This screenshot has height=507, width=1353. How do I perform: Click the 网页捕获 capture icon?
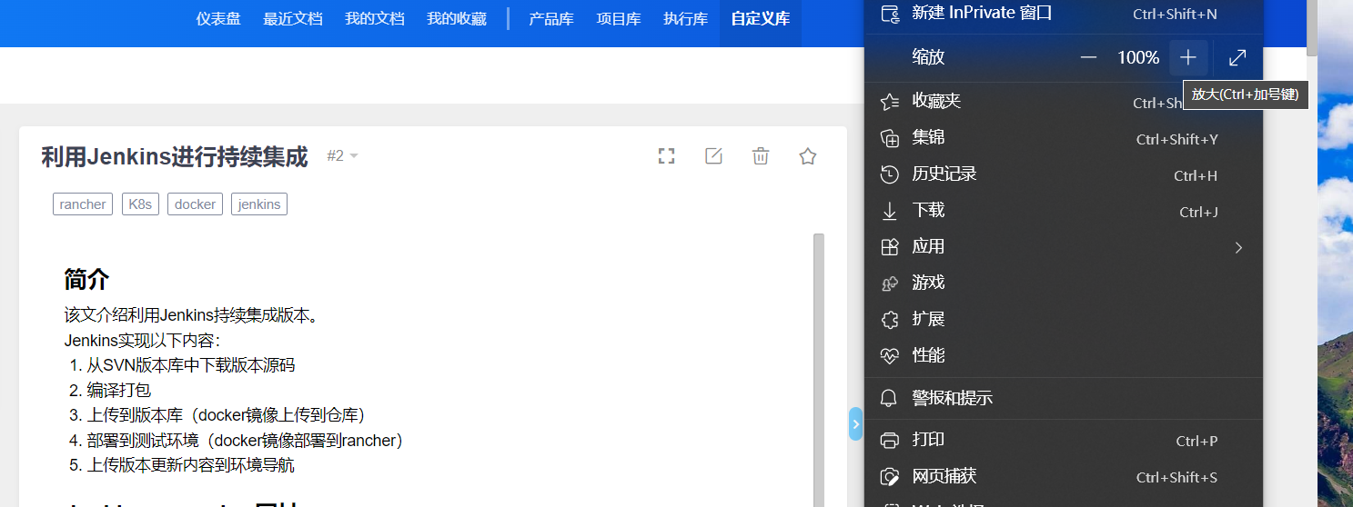pyautogui.click(x=890, y=477)
